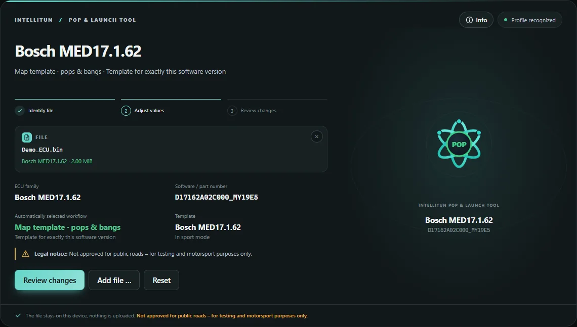Click the INTELLITUN POP & LAUNCH TOOL caption
The height and width of the screenshot is (327, 577).
tap(459, 205)
